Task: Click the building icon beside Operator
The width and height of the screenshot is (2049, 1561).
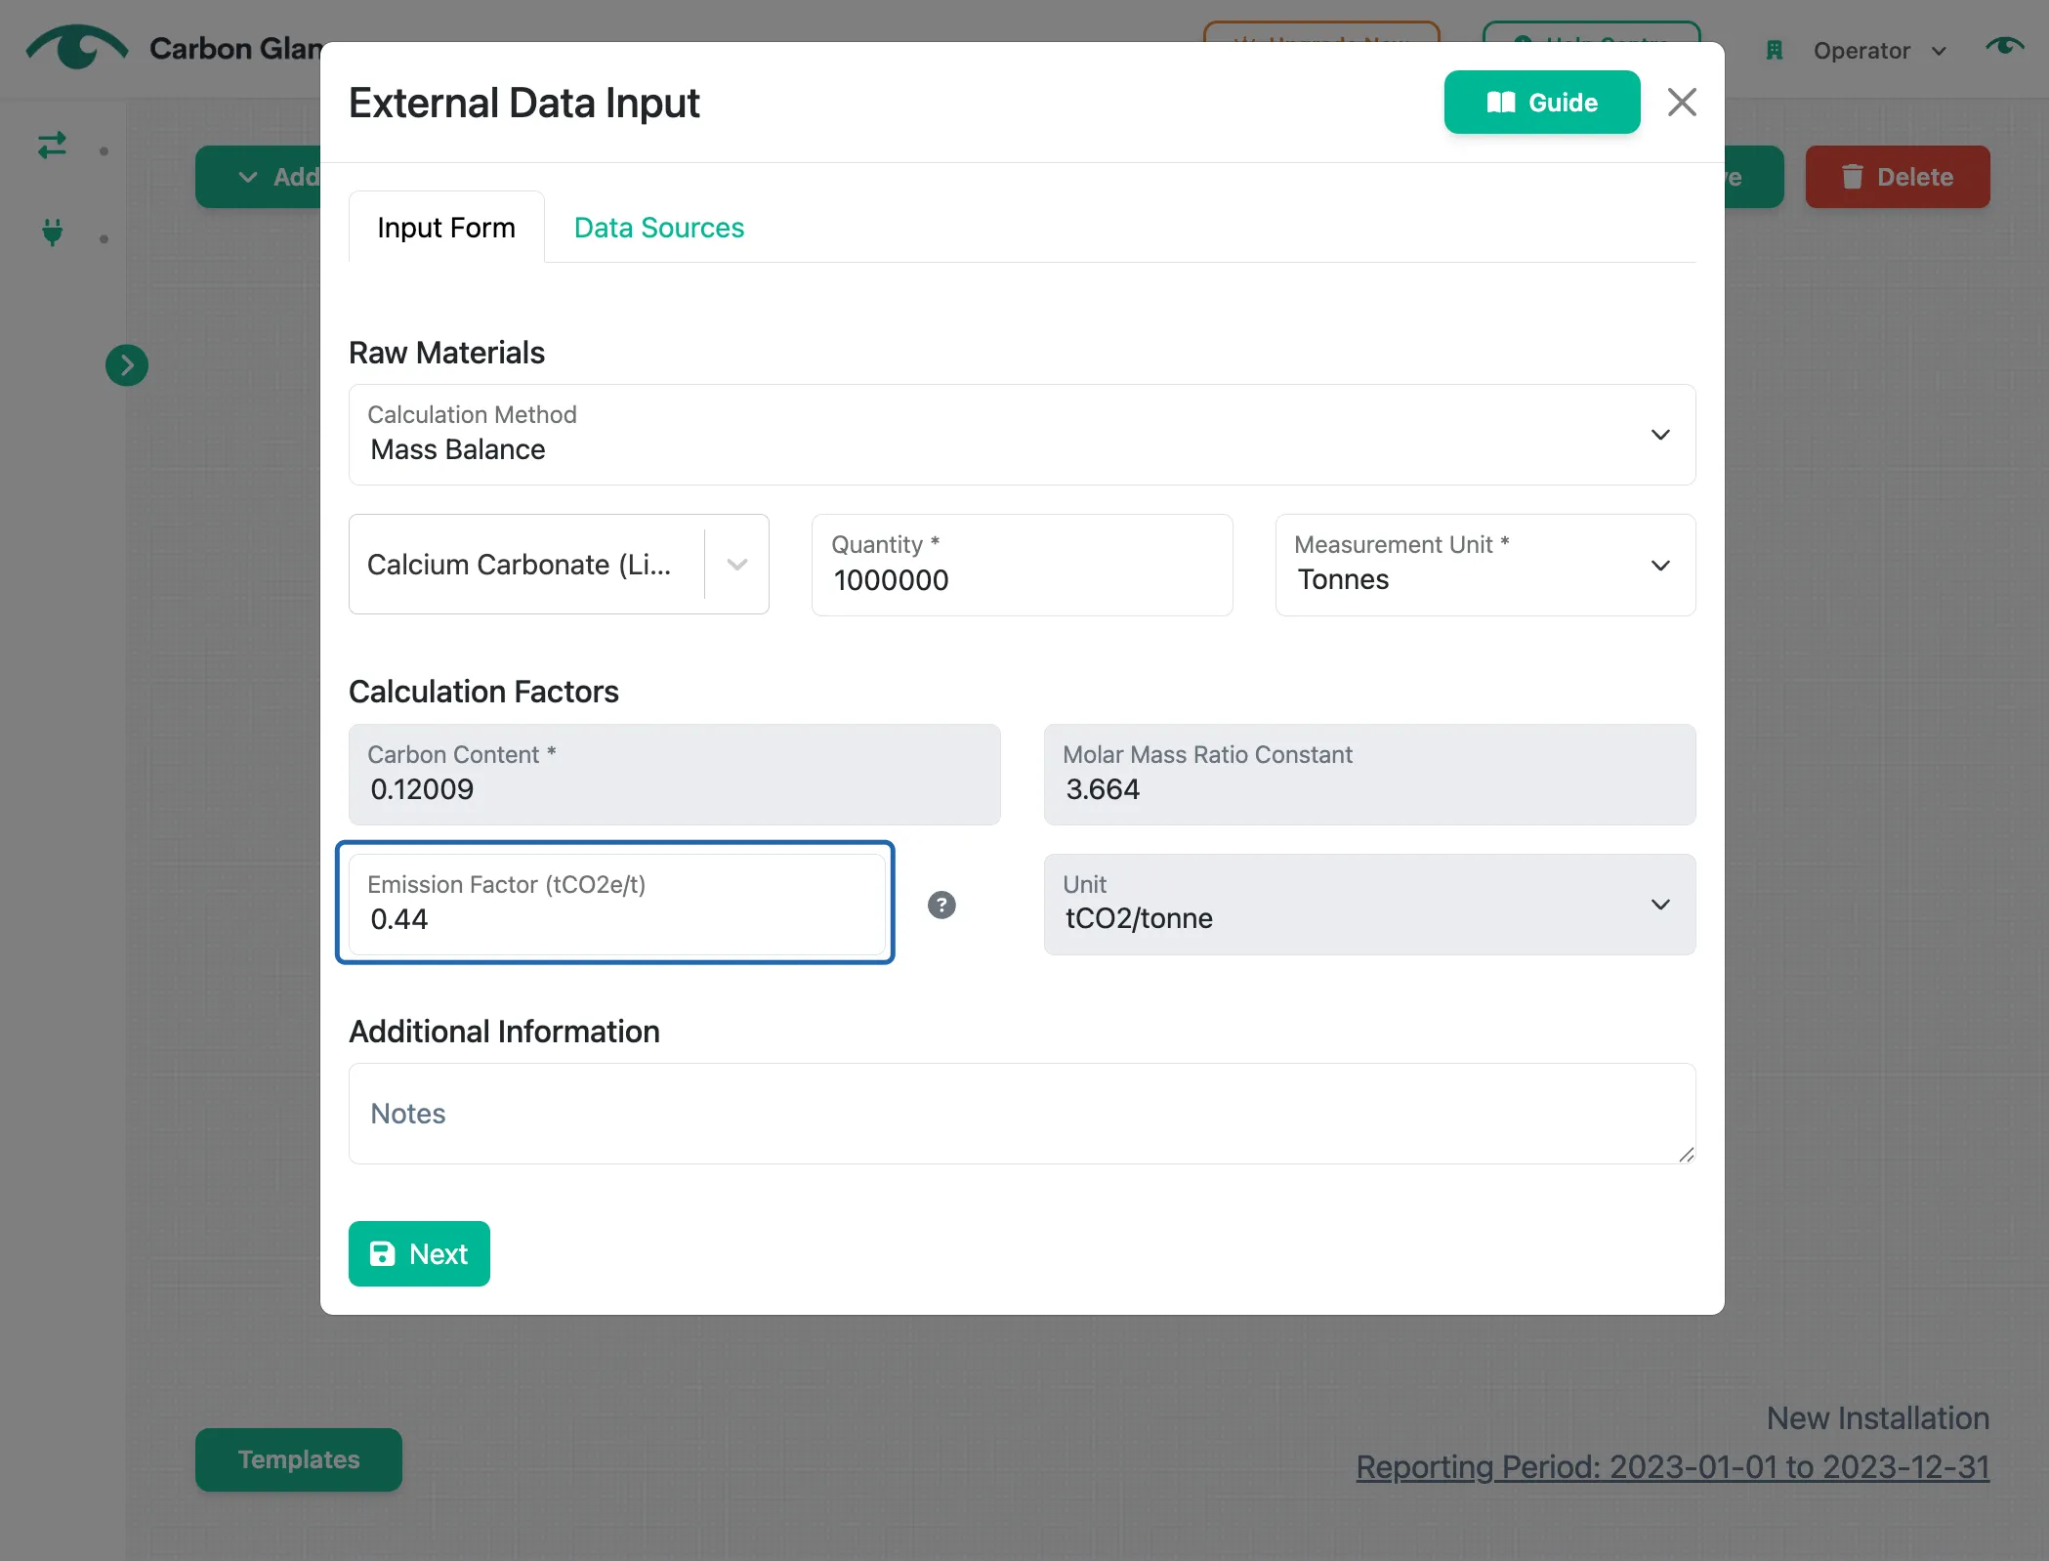Action: coord(1775,51)
